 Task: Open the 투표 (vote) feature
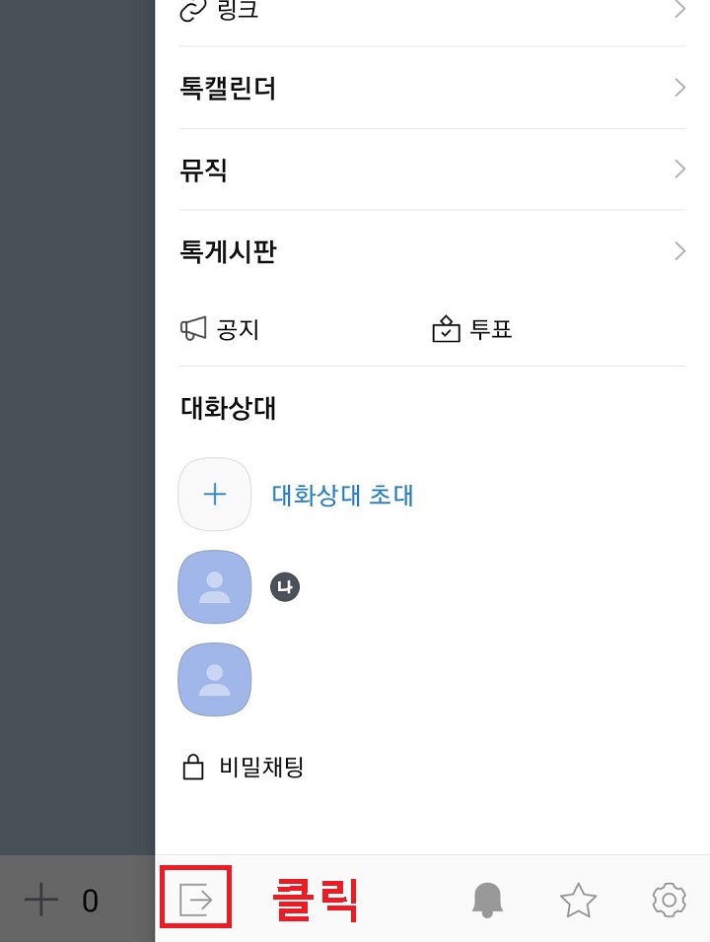pos(473,329)
